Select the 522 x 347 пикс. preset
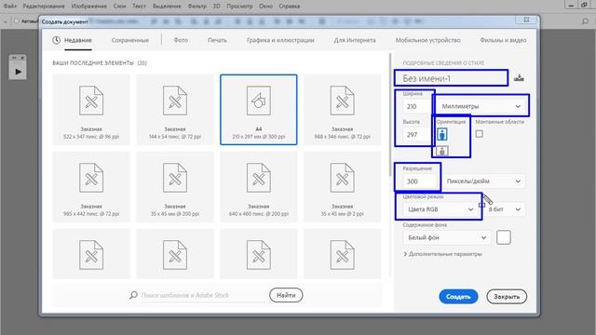Screen dimensions: 596x335 (x=91, y=110)
